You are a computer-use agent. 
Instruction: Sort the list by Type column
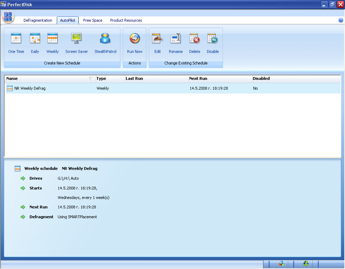click(x=110, y=78)
